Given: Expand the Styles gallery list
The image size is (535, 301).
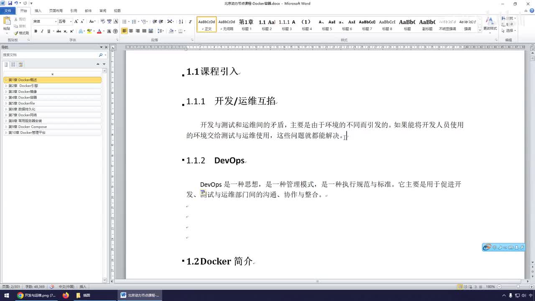Looking at the screenshot, I should (479, 31).
